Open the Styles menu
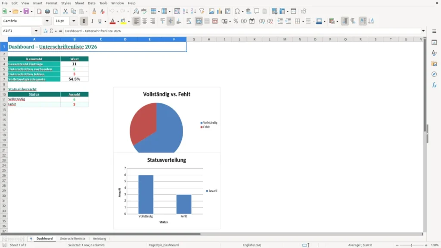Viewport: 441px width, 248px height. click(x=66, y=3)
